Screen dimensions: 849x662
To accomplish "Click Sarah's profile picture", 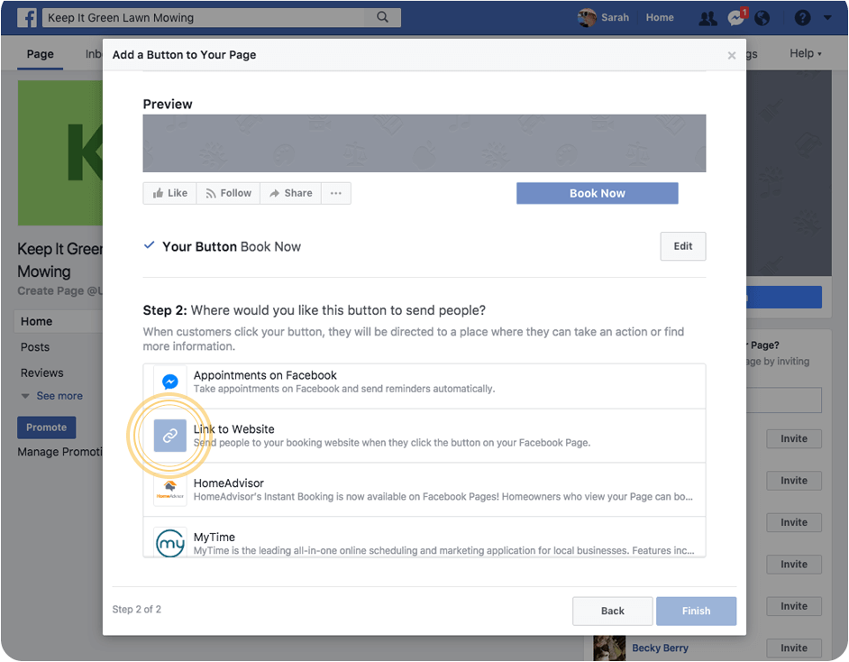I will (587, 17).
